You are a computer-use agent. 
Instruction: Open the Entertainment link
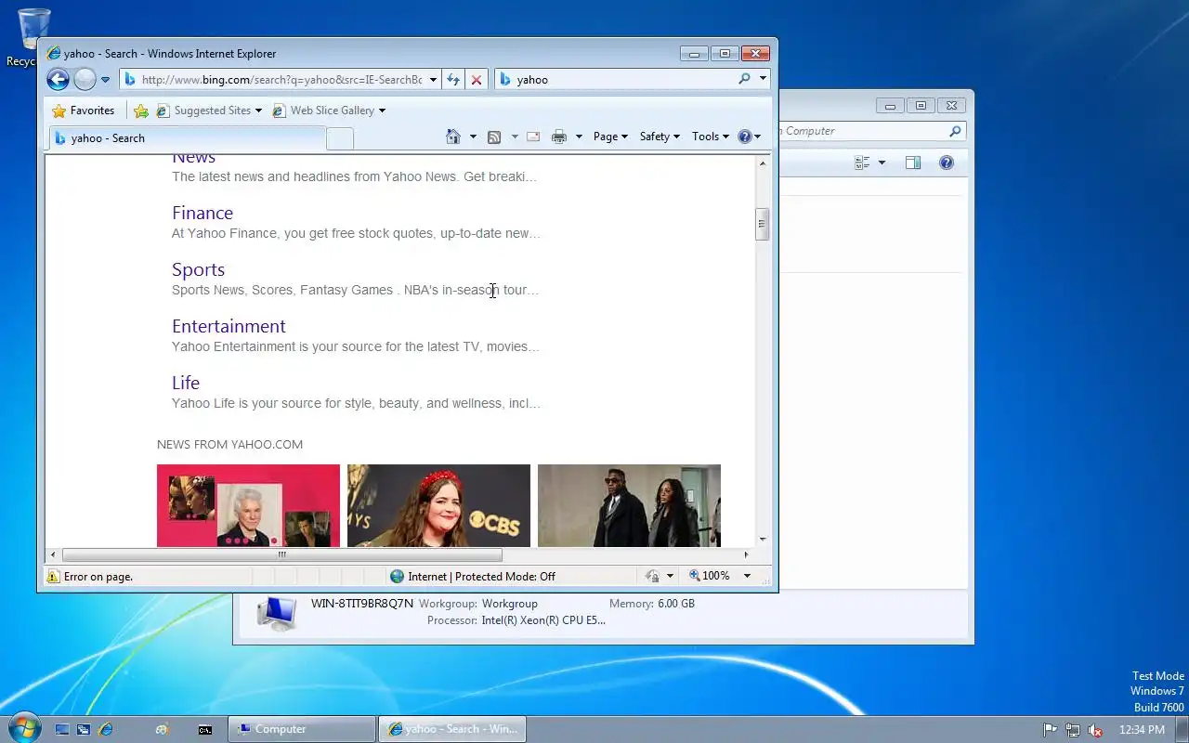click(229, 326)
